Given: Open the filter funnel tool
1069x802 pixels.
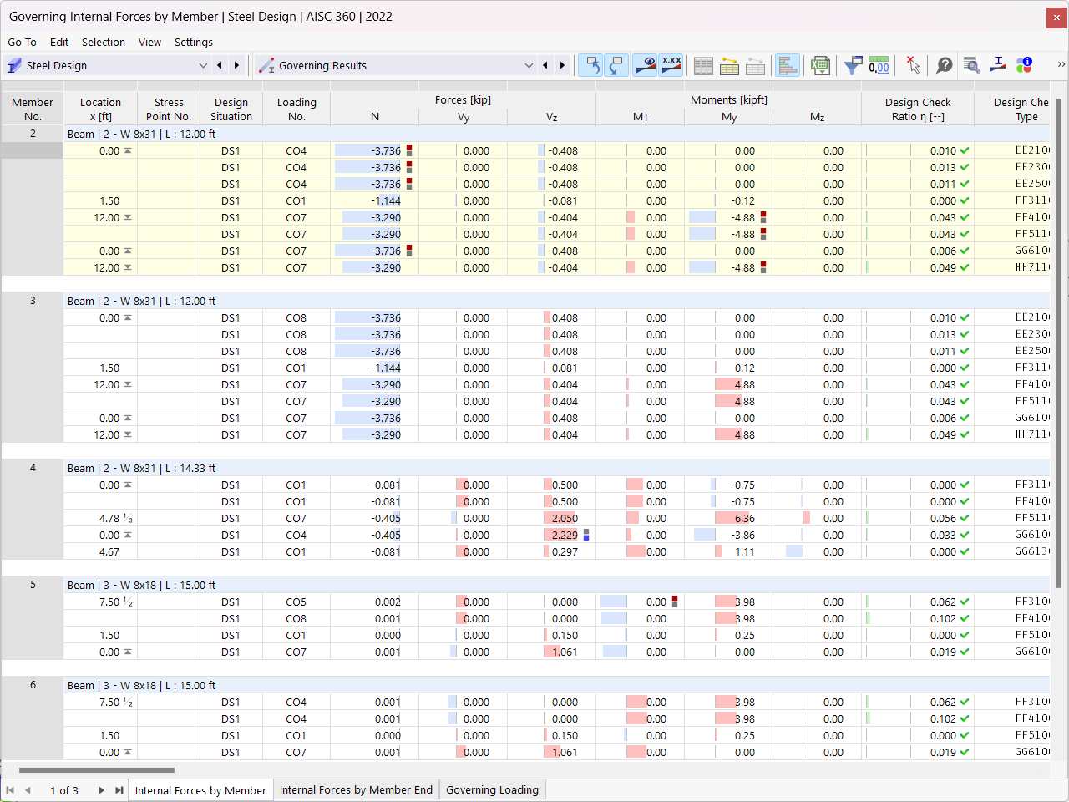Looking at the screenshot, I should [x=853, y=65].
